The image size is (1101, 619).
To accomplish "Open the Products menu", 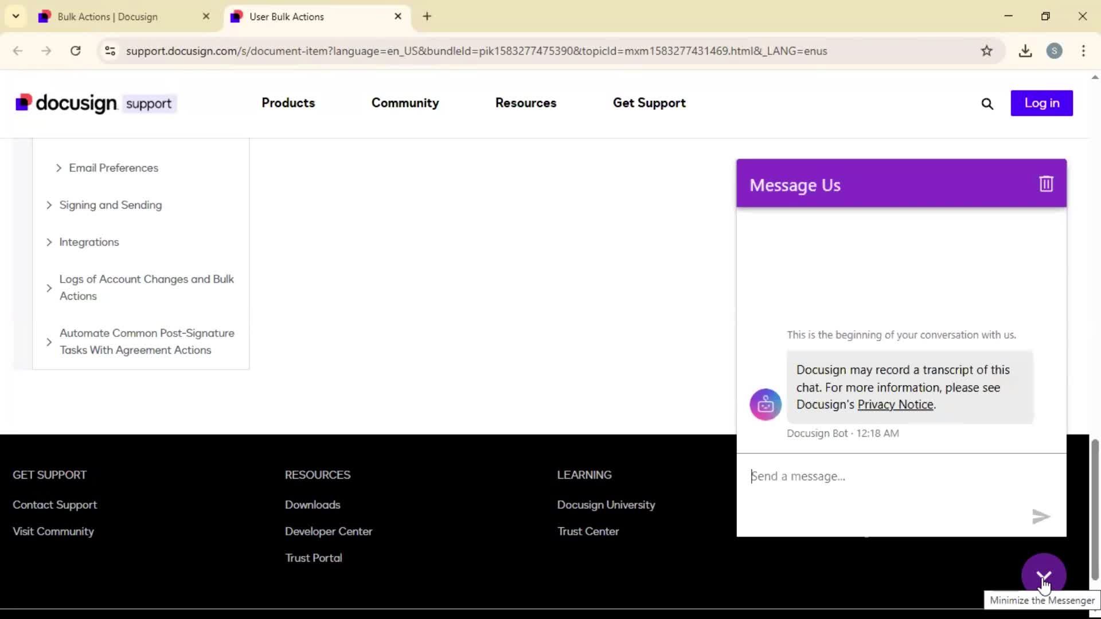I will [x=288, y=103].
